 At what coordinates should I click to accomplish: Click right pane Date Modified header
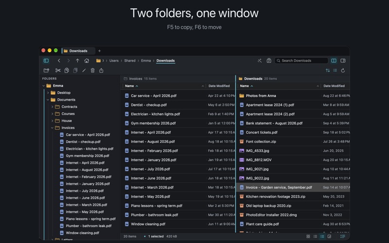334,86
